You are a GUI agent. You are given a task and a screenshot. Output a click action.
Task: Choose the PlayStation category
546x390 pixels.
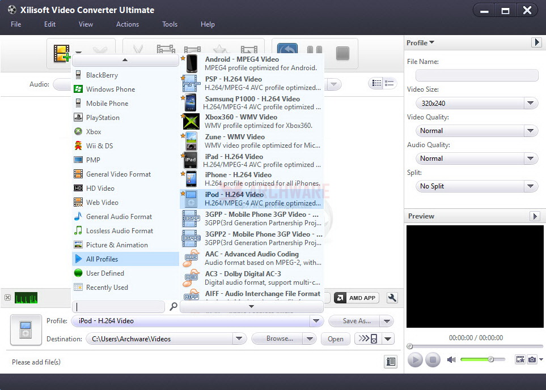(125, 118)
